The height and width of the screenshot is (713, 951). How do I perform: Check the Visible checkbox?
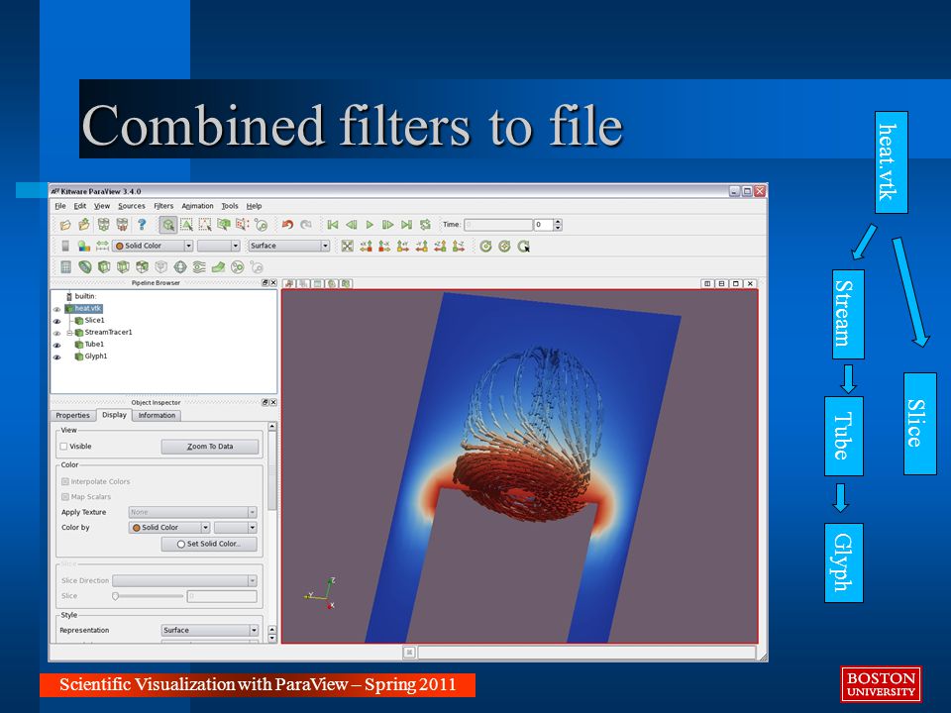coord(63,447)
